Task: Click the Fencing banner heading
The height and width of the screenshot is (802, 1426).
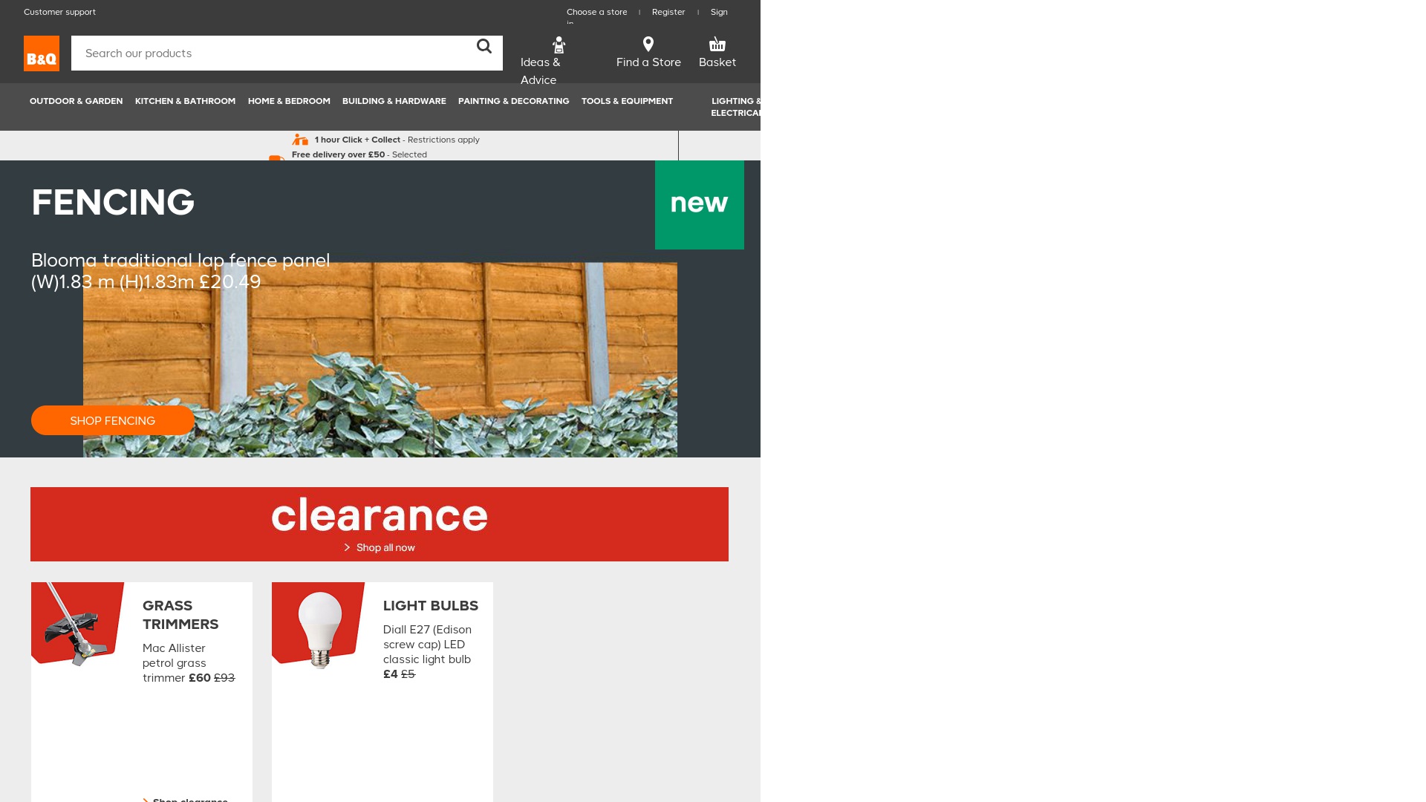Action: [x=113, y=202]
